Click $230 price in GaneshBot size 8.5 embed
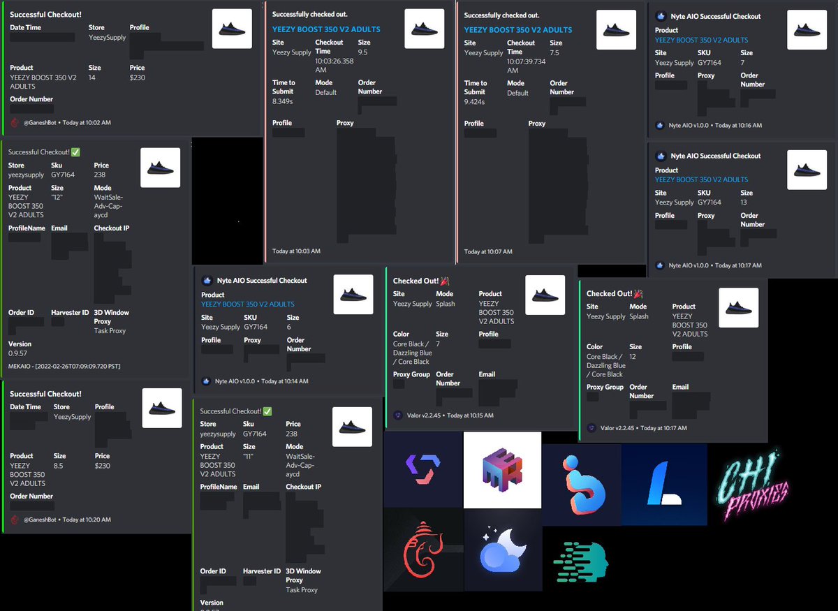Viewport: 838px width, 611px height. (103, 466)
